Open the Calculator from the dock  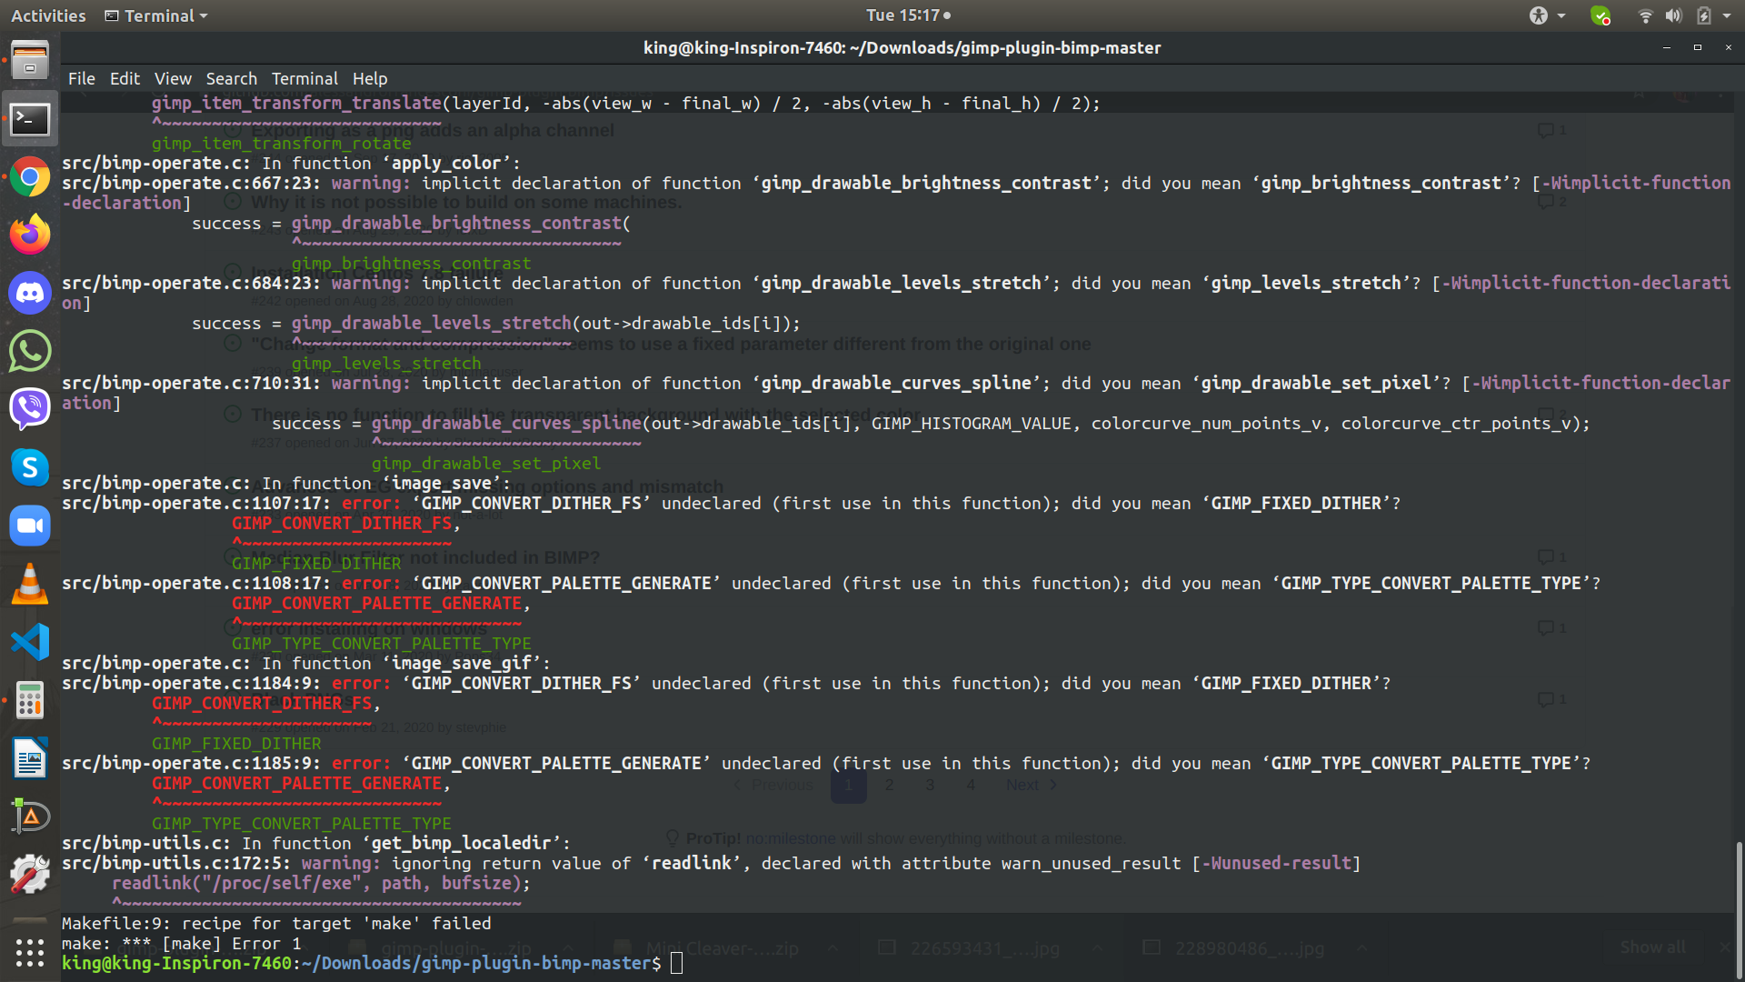point(30,699)
